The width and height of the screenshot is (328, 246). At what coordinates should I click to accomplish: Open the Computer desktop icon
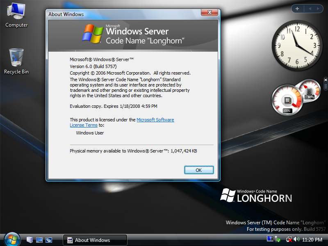point(16,15)
